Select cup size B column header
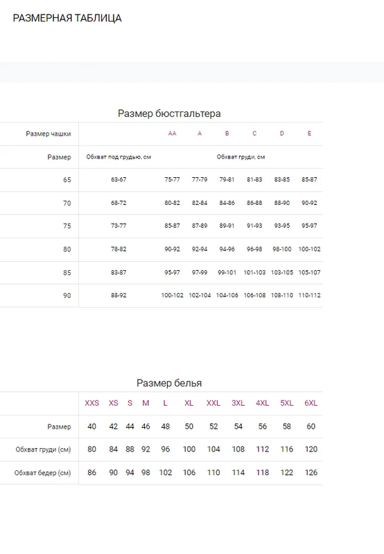The image size is (384, 554). [x=227, y=134]
